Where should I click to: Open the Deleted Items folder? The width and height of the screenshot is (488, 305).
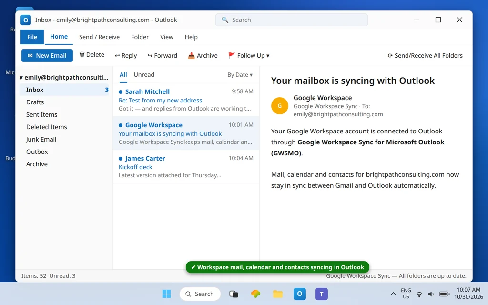[x=64, y=127]
